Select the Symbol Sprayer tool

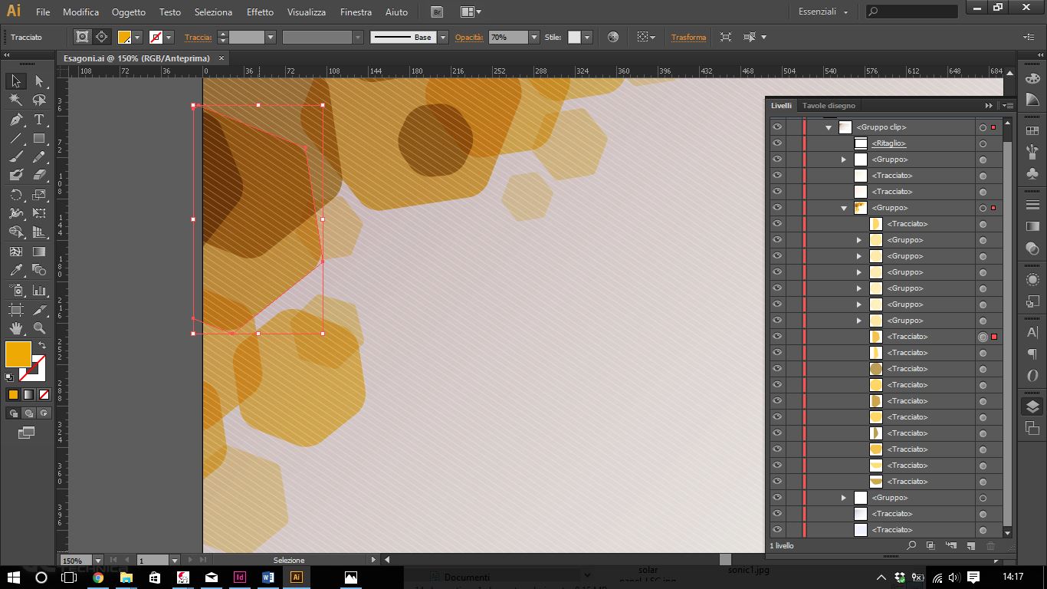coord(15,291)
